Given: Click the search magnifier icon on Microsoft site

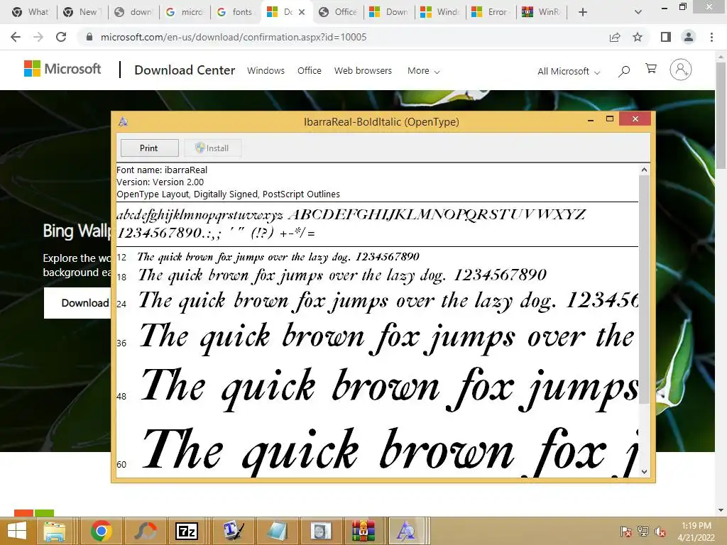Looking at the screenshot, I should pyautogui.click(x=624, y=71).
